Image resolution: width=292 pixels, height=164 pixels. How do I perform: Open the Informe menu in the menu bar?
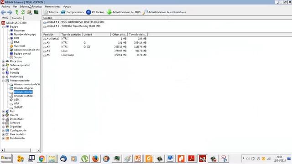[x=24, y=6]
